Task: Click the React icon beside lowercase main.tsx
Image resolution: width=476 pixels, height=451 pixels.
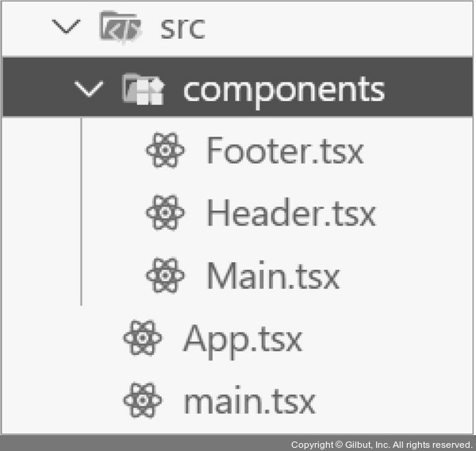Action: pyautogui.click(x=143, y=401)
